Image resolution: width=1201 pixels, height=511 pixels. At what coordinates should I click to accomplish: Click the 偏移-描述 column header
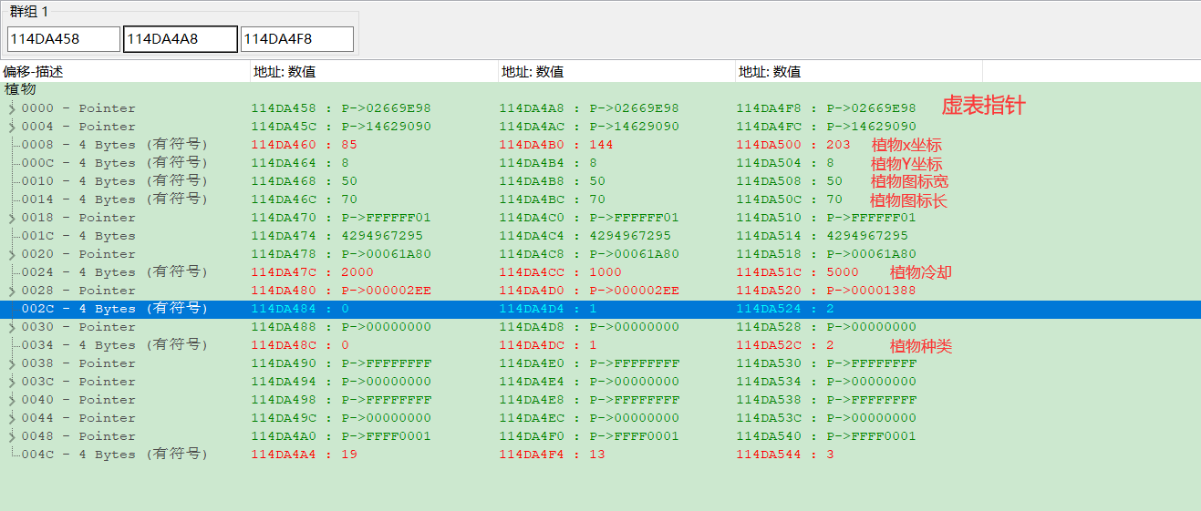point(125,71)
